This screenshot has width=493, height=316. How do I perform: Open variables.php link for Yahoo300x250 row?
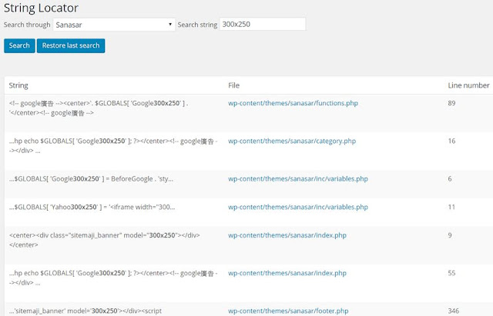pos(298,207)
